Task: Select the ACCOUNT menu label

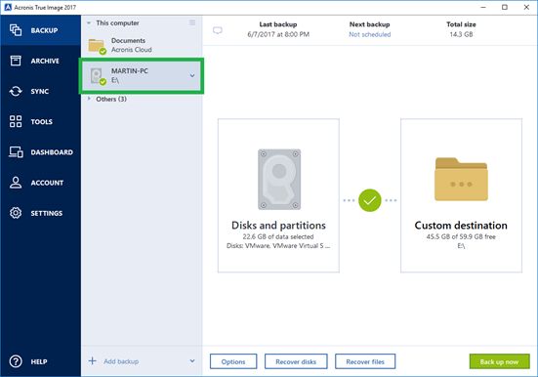Action: coord(47,183)
